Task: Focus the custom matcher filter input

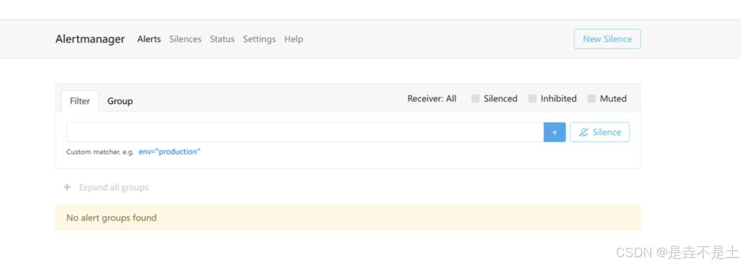Action: tap(305, 132)
